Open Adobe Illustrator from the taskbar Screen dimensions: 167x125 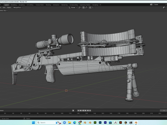click(x=120, y=123)
